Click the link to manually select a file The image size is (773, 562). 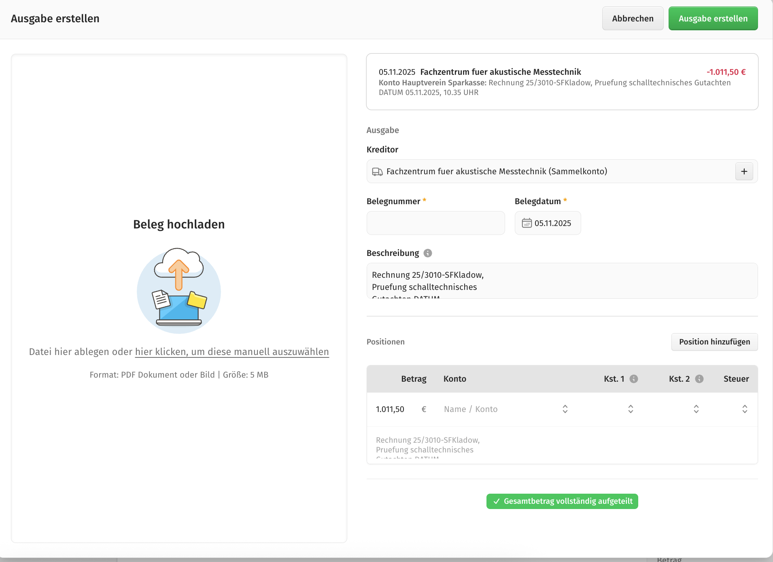[232, 352]
